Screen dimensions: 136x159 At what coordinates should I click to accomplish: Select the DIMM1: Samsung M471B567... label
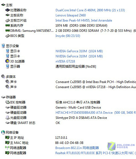pos(32,31)
